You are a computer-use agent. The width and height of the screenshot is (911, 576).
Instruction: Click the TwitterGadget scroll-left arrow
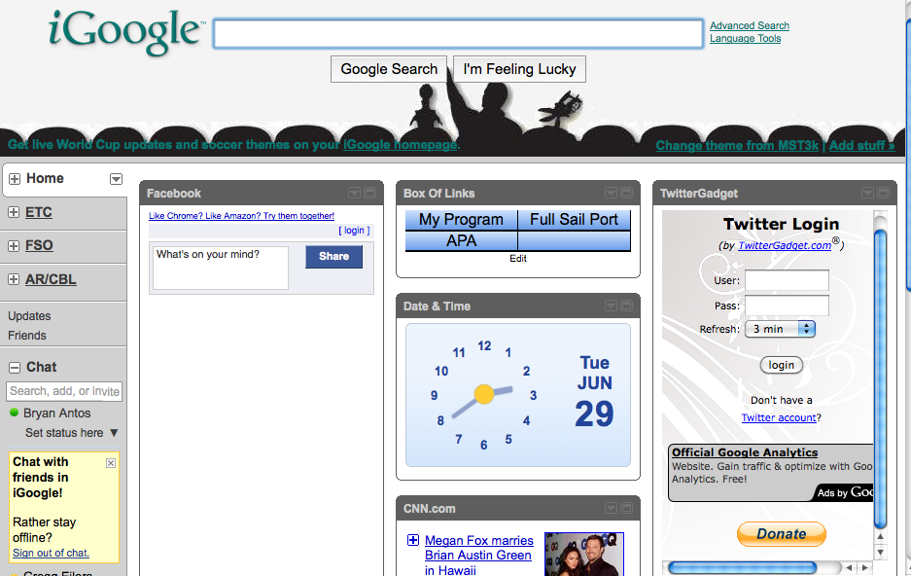[x=849, y=567]
